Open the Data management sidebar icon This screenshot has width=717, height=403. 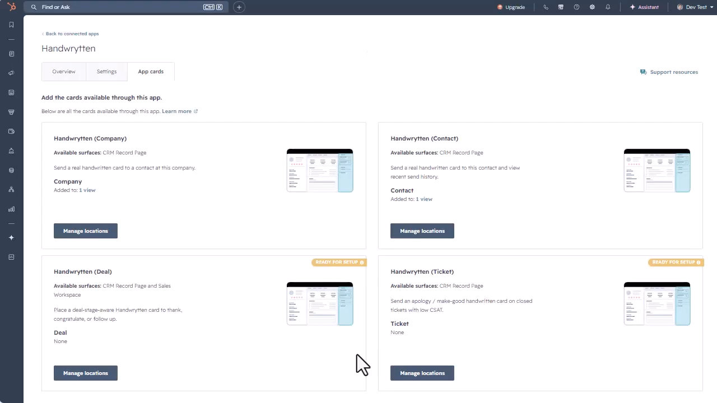[11, 170]
